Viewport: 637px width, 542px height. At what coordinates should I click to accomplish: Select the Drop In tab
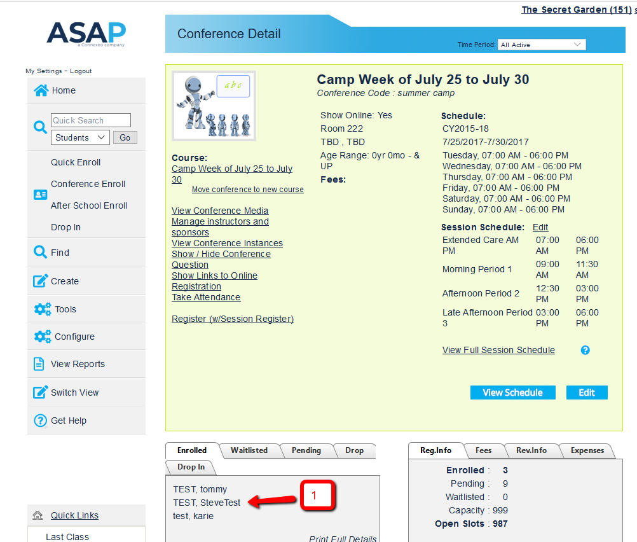pos(191,467)
